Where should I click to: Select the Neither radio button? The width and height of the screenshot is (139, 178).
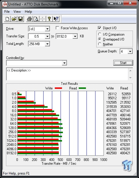point(100,44)
